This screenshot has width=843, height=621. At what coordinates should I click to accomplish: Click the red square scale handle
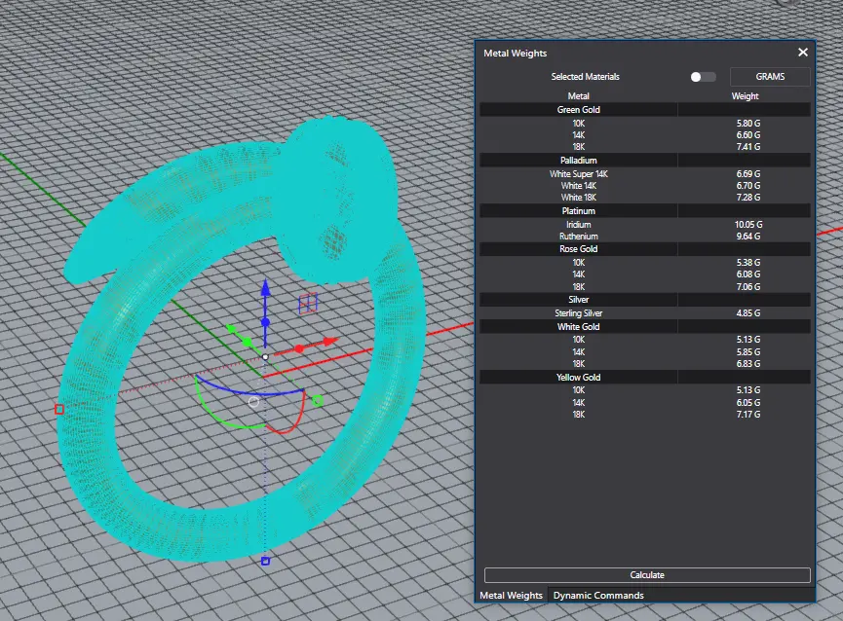[x=59, y=410]
